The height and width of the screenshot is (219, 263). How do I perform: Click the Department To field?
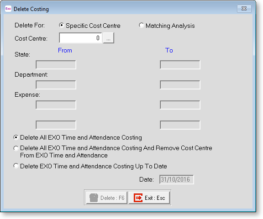(x=180, y=85)
